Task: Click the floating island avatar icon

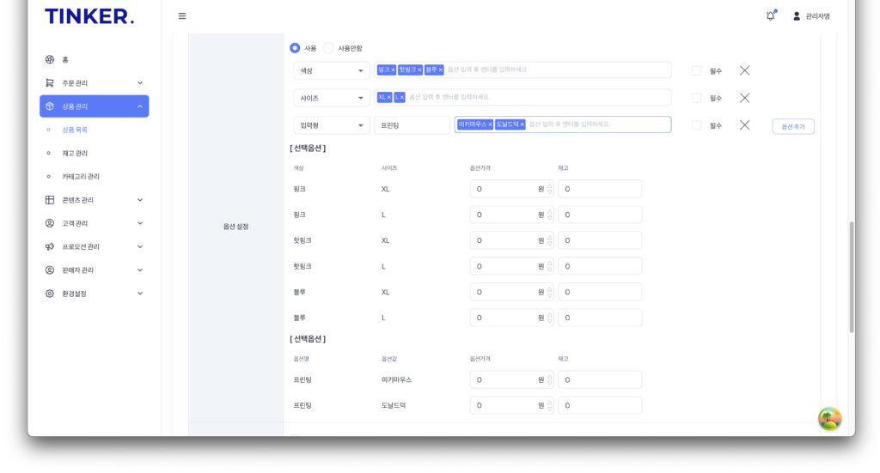Action: click(x=829, y=419)
